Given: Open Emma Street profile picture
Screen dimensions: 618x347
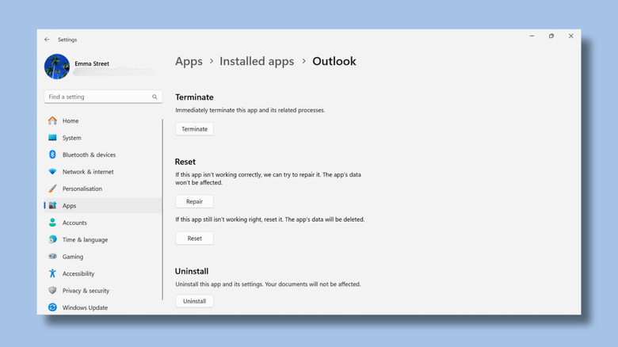Looking at the screenshot, I should tap(57, 67).
